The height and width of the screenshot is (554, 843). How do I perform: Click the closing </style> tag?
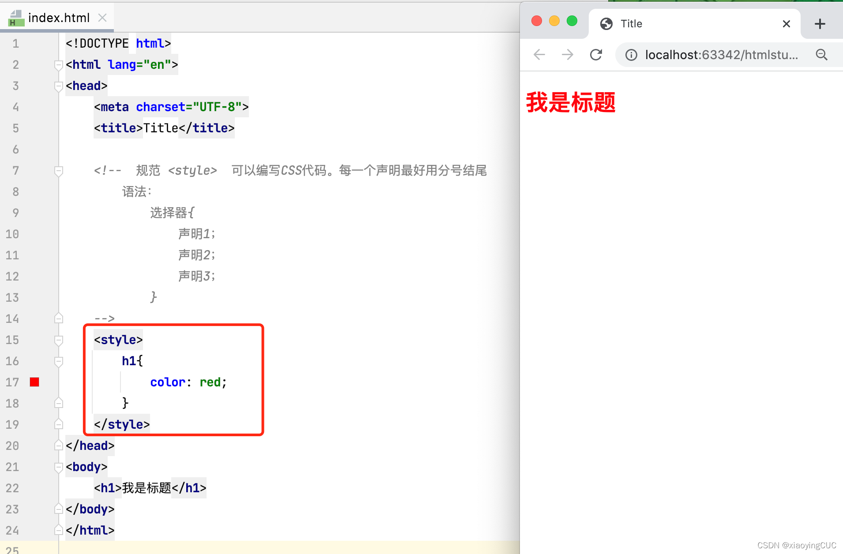pyautogui.click(x=122, y=424)
